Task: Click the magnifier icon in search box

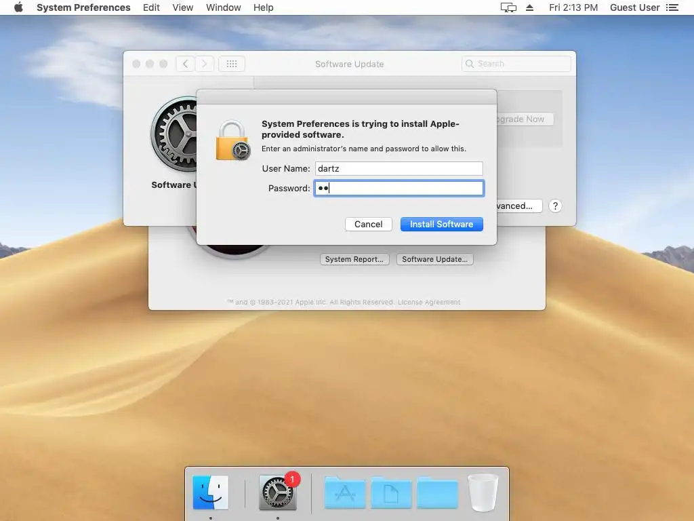Action: 470,64
